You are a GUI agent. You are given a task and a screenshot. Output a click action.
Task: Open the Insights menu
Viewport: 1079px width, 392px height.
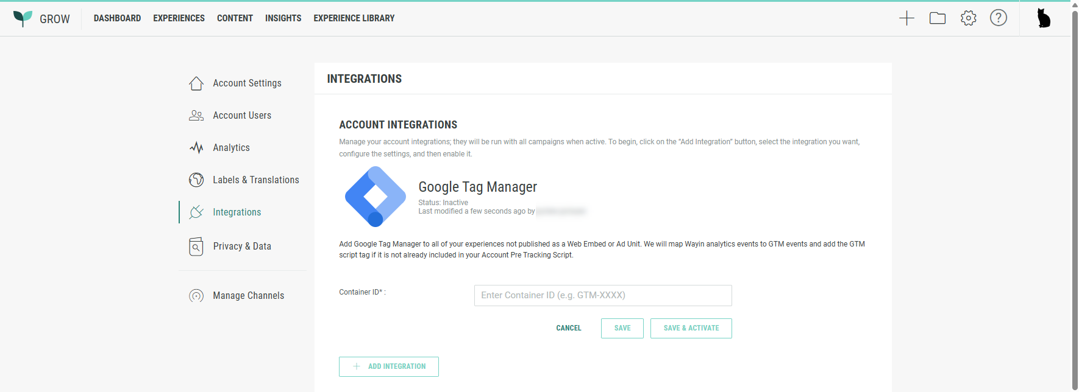click(x=283, y=18)
